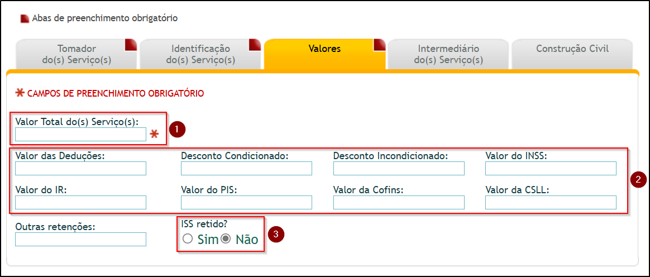
Task: Click the numbered marker 3 badge
Action: click(276, 235)
